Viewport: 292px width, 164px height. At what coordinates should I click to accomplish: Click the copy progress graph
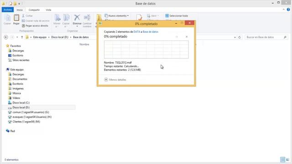146,50
